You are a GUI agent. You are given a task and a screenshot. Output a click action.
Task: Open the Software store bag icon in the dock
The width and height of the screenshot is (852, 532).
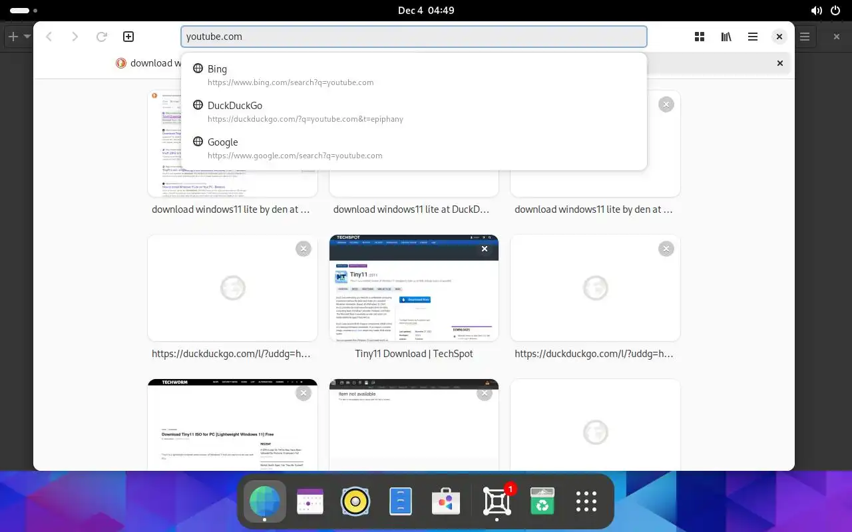click(x=446, y=501)
